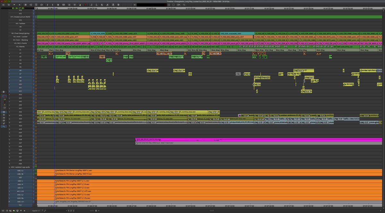This screenshot has height=213, width=385.
Task: Select the red Overwrite Trim tool
Action: pyautogui.click(x=4, y=102)
